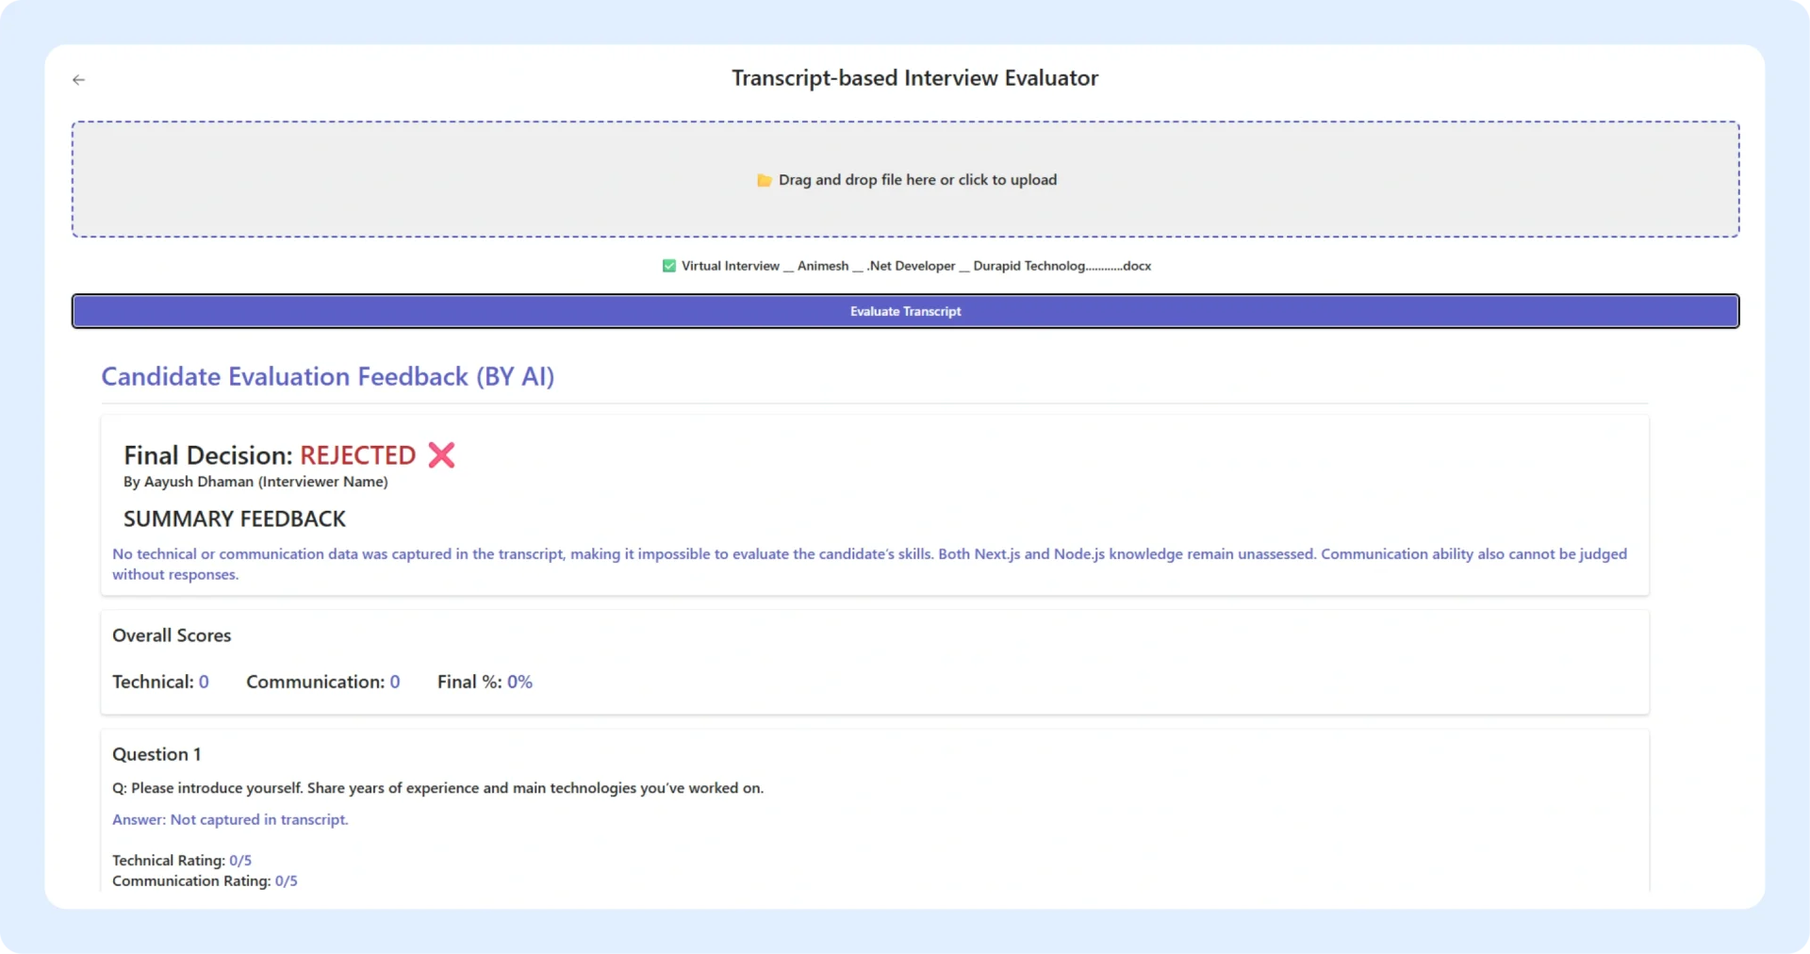Open the Candidate Evaluation Feedback heading
The width and height of the screenshot is (1810, 954).
pos(327,376)
